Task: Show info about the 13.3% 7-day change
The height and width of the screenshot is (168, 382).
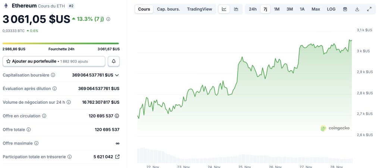Action: [x=108, y=19]
